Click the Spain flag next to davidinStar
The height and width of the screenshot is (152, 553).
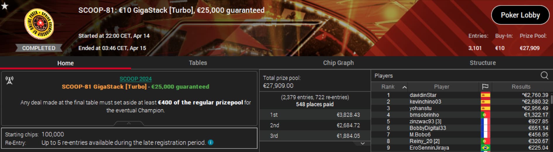coord(485,95)
